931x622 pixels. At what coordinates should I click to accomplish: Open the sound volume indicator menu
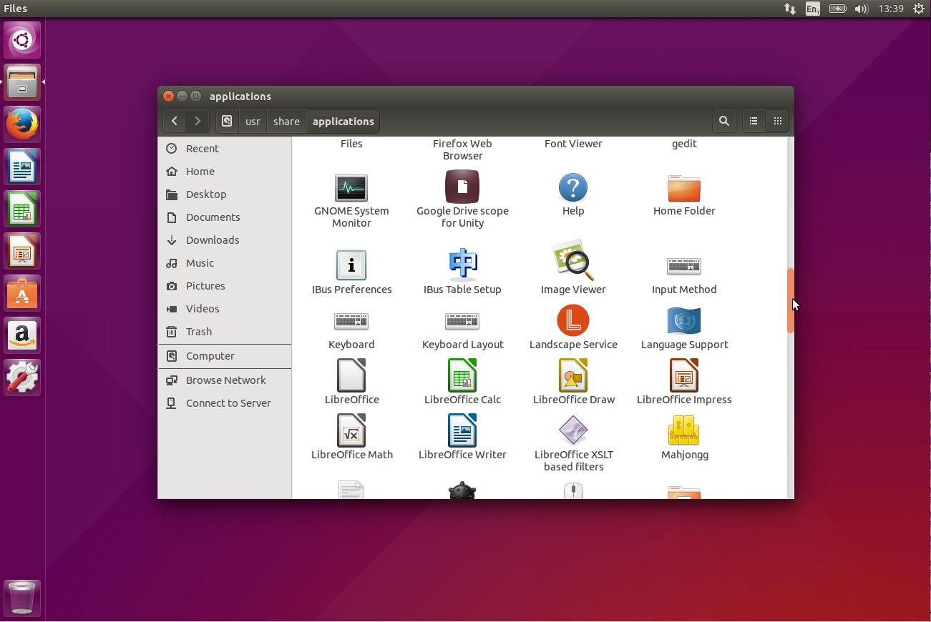click(x=861, y=9)
